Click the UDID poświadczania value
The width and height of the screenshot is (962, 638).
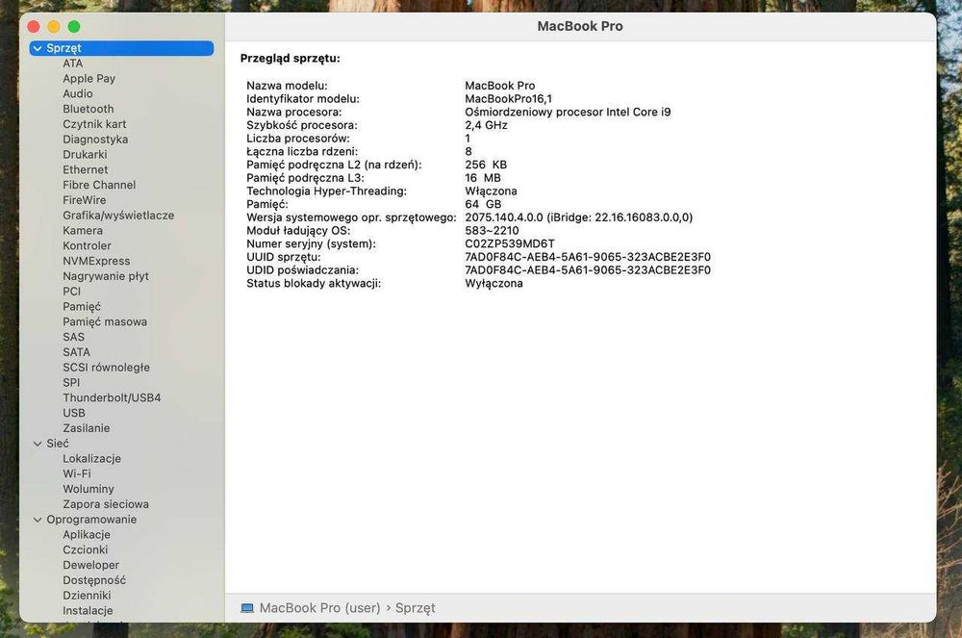(588, 269)
